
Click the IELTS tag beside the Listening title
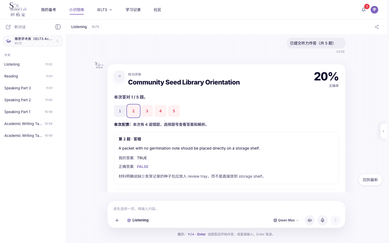[x=95, y=27]
